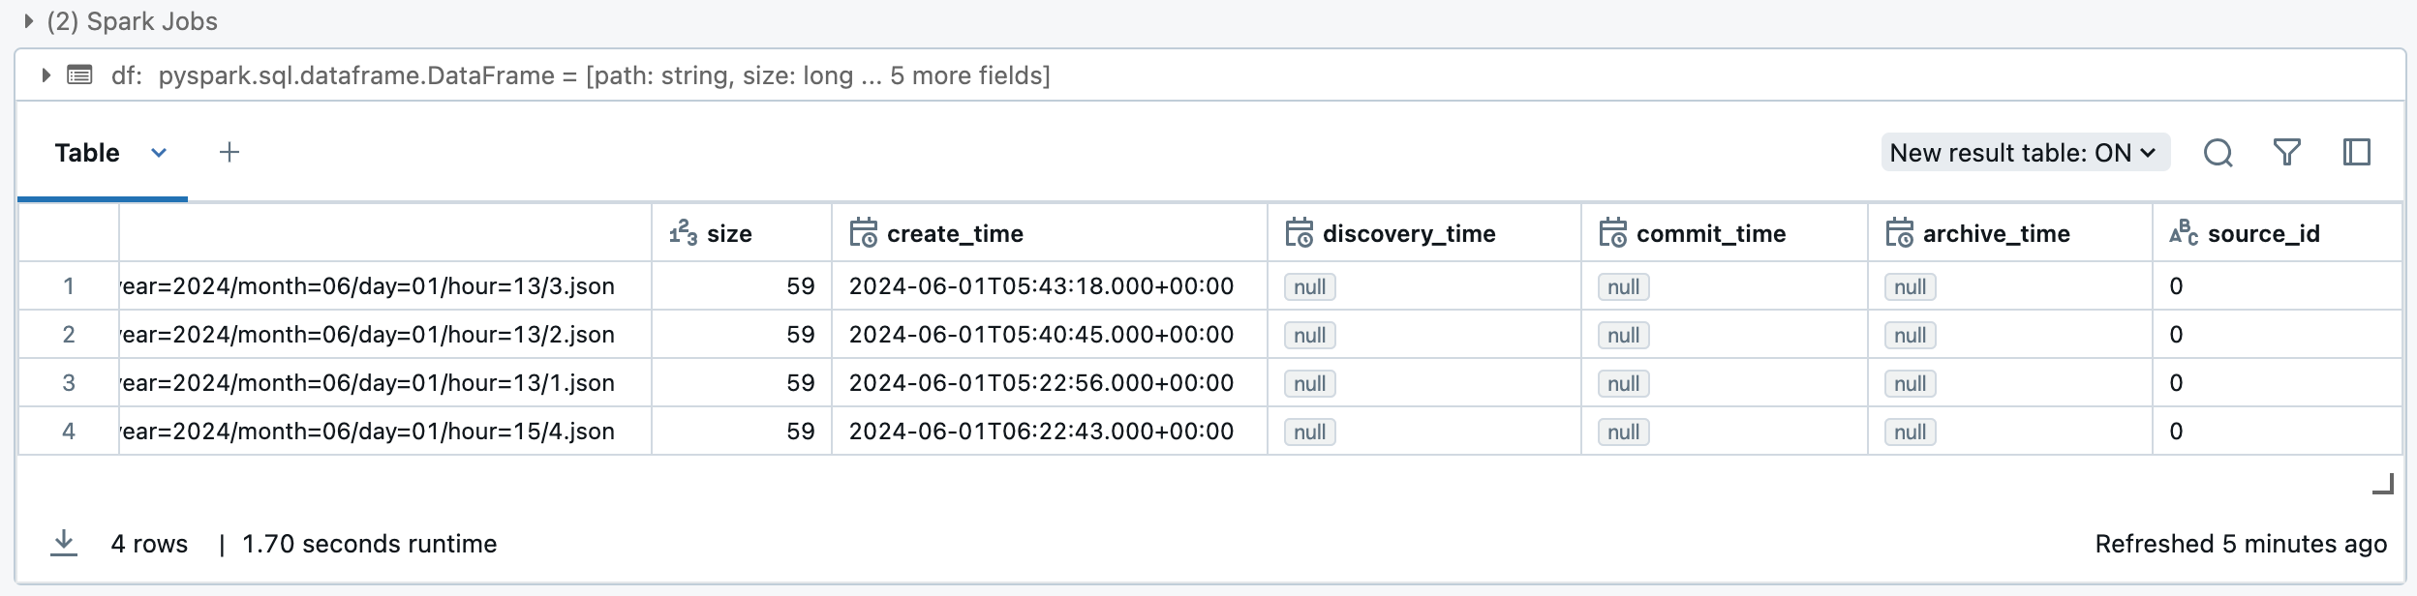Screen dimensions: 2417x596
Task: Toggle the side panel view icon
Action: coord(2355,152)
